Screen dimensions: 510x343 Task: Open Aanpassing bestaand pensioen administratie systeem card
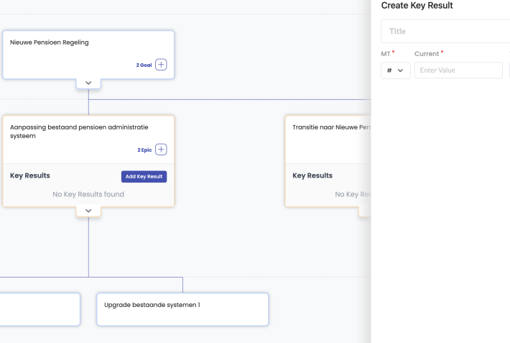pos(79,131)
